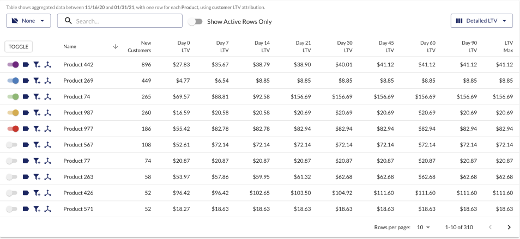Click the breakdown tree icon for Product 571
This screenshot has height=239, width=520.
pos(47,209)
